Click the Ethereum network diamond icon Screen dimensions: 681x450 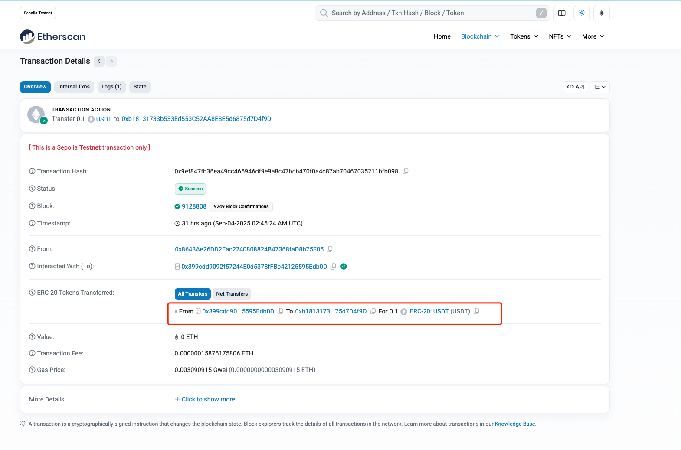tap(602, 13)
